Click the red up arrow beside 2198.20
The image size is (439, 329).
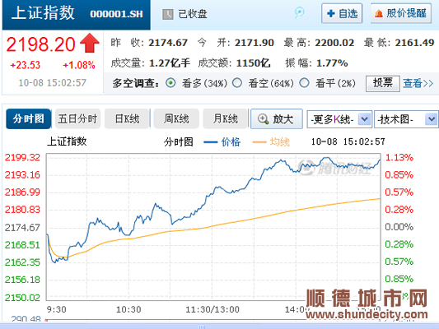pos(90,43)
